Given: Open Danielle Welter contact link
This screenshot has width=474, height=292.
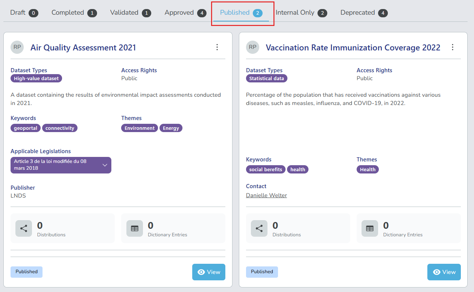Looking at the screenshot, I should click(266, 195).
